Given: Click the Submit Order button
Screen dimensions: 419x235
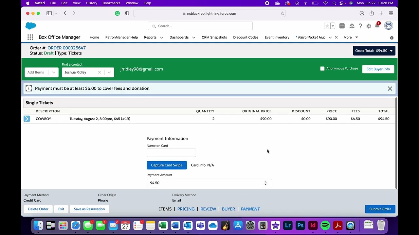Looking at the screenshot, I should click(380, 209).
